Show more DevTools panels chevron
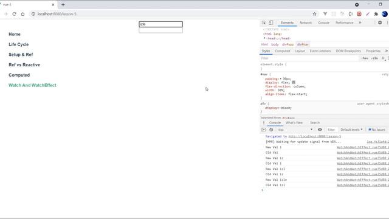This screenshot has height=219, width=389. point(360,23)
